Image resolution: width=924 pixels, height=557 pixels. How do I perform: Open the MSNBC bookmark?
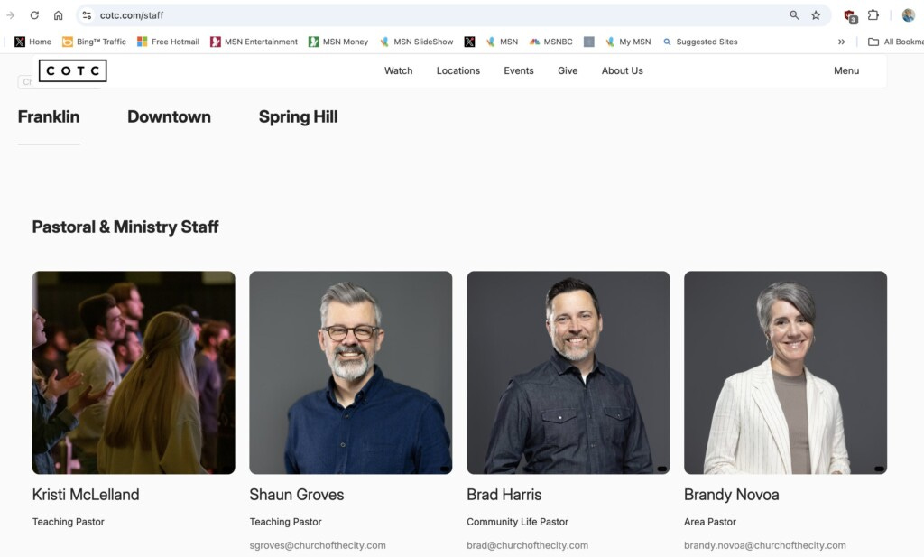[x=551, y=42]
